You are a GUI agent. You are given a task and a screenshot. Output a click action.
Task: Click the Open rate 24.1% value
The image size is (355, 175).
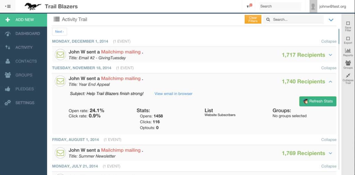pyautogui.click(x=97, y=111)
